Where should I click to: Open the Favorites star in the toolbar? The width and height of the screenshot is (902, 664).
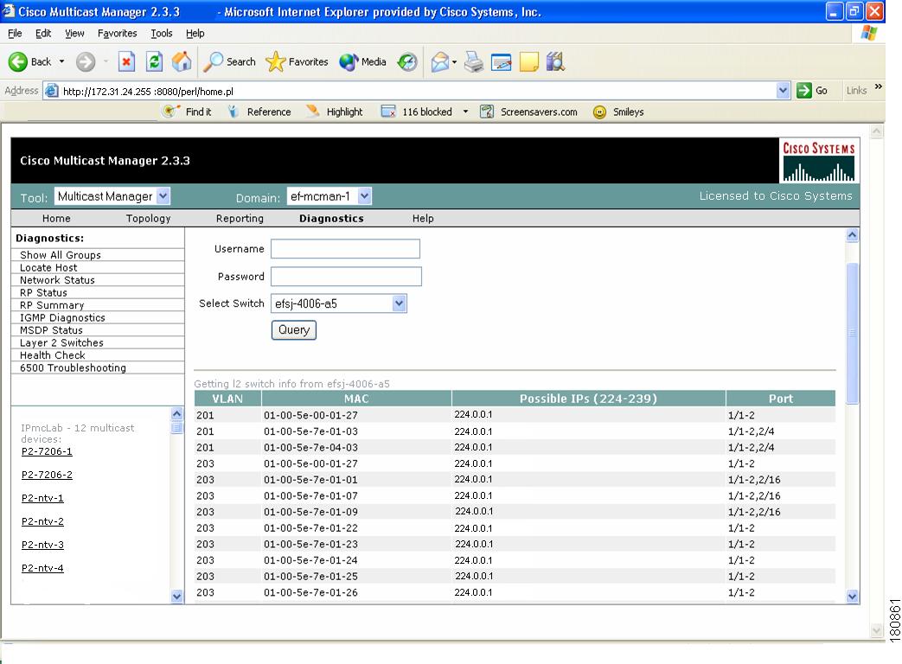point(297,61)
